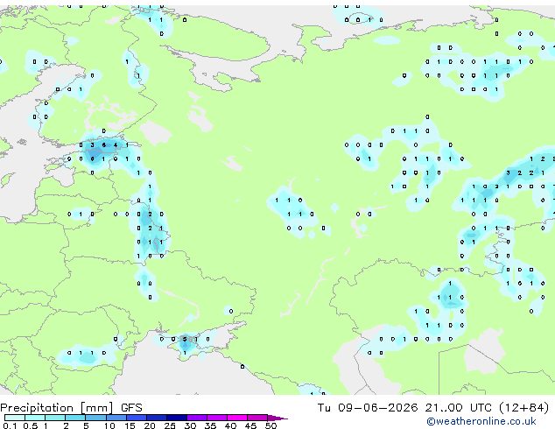Pick the lightest cyan swatch starting at 0.1
The image size is (555, 429).
(15, 418)
